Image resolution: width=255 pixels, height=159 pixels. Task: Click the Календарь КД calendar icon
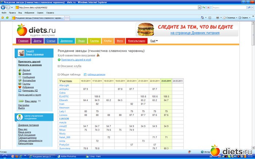click(x=20, y=91)
